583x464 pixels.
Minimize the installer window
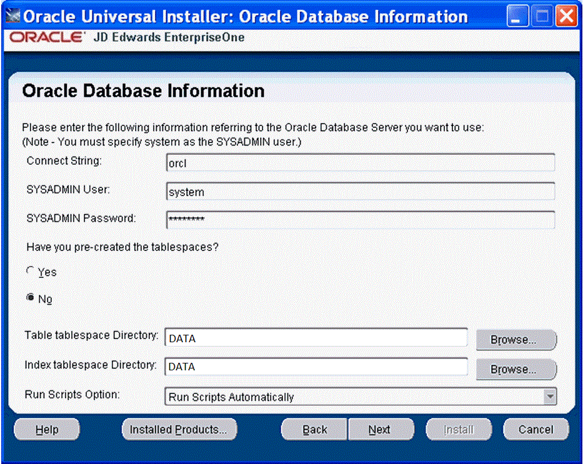[517, 16]
